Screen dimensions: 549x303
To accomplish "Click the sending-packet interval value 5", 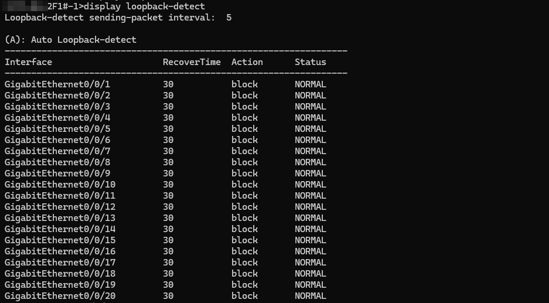I will [229, 18].
